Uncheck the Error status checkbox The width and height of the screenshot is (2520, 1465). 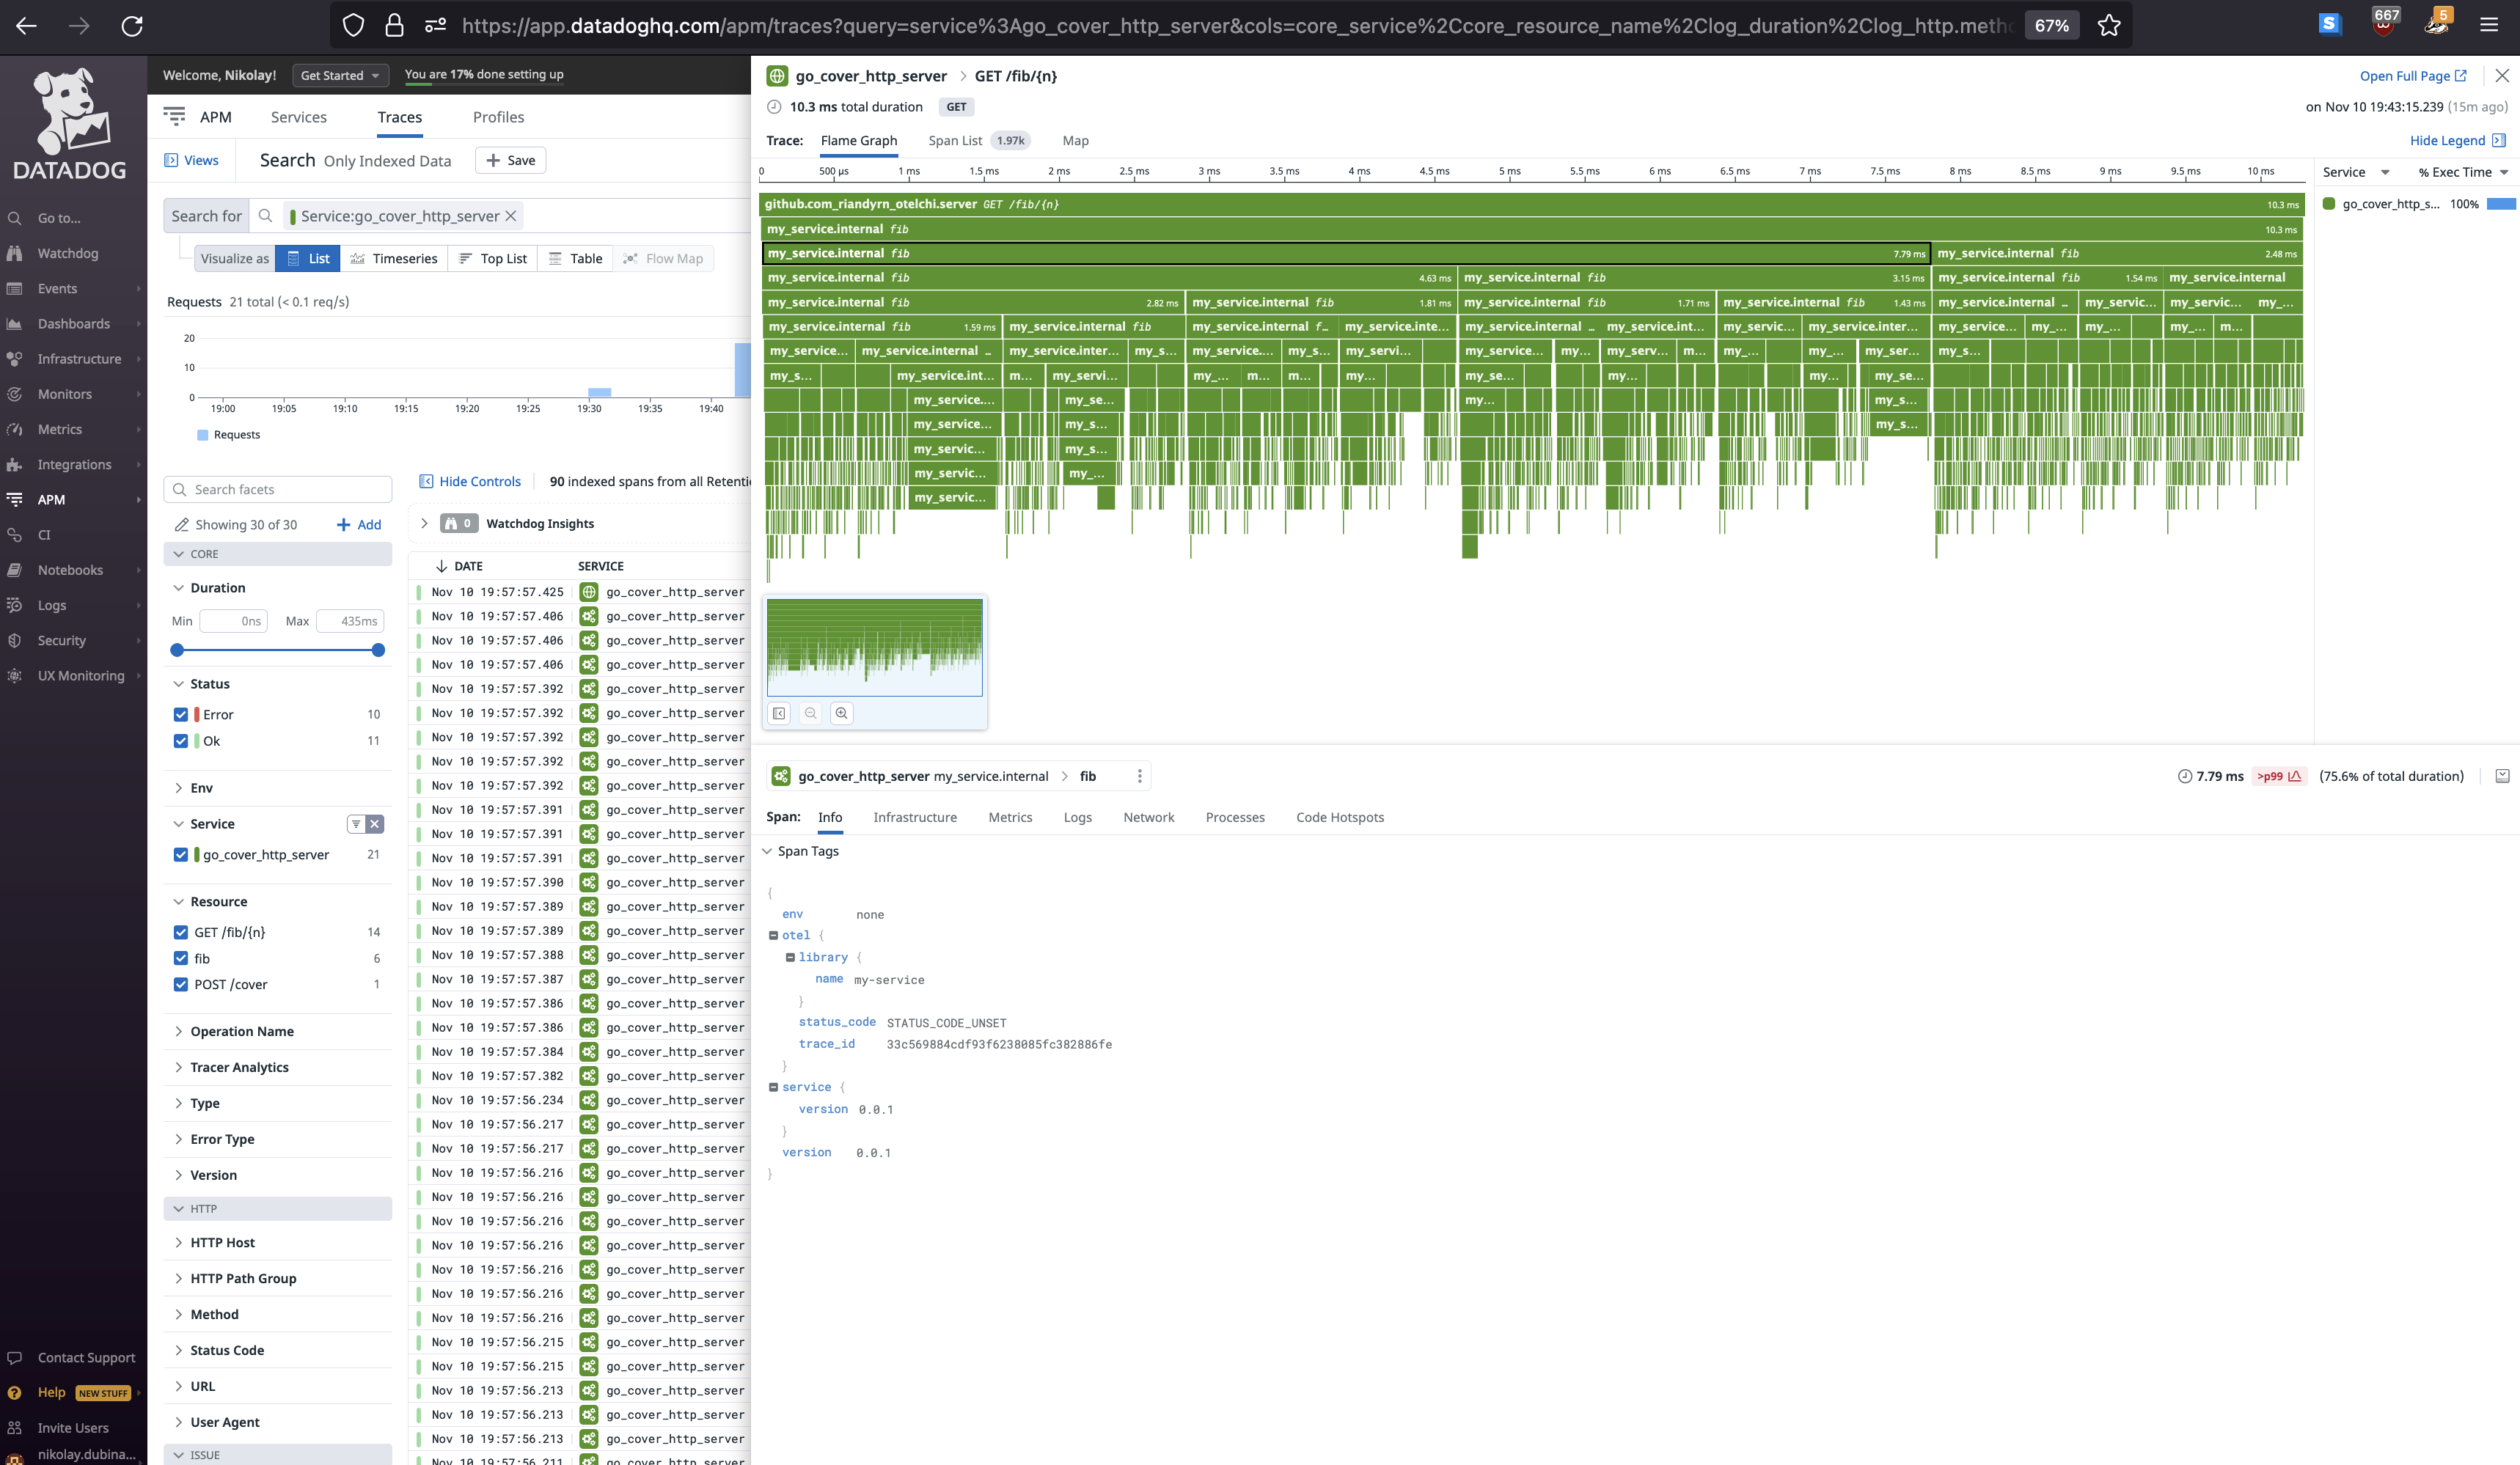[181, 714]
